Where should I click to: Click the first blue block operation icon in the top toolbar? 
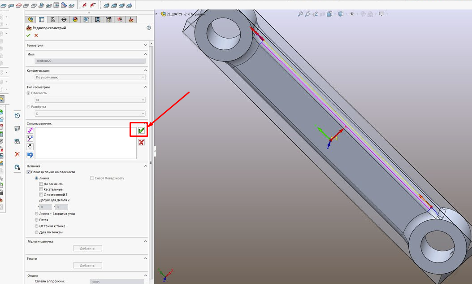[x=3, y=5]
